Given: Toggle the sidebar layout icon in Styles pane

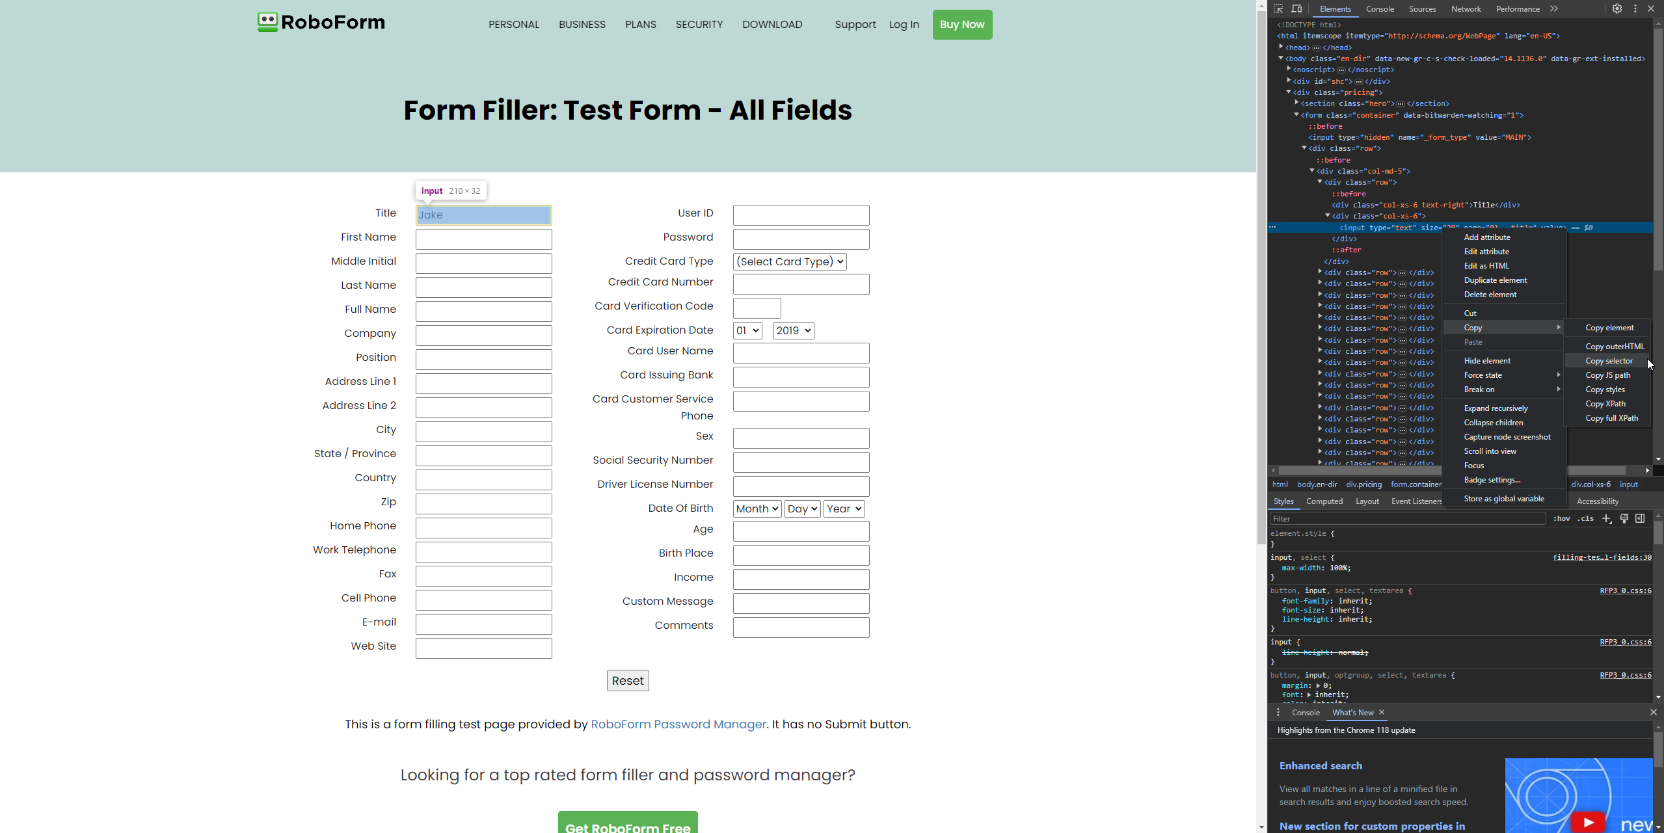Looking at the screenshot, I should [1641, 518].
